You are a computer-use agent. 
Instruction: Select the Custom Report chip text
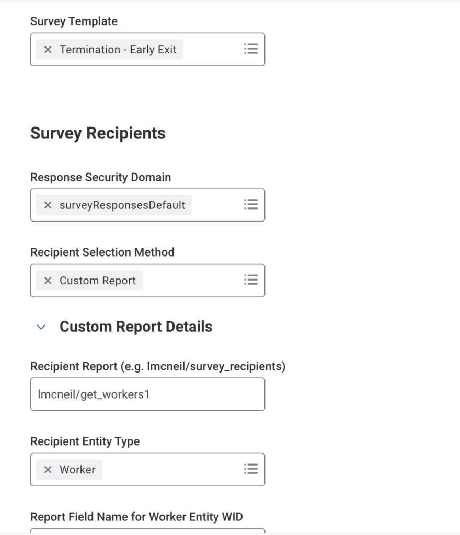[x=98, y=281]
